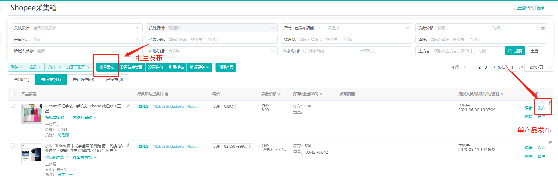Click the 批量发布 button

pos(107,67)
